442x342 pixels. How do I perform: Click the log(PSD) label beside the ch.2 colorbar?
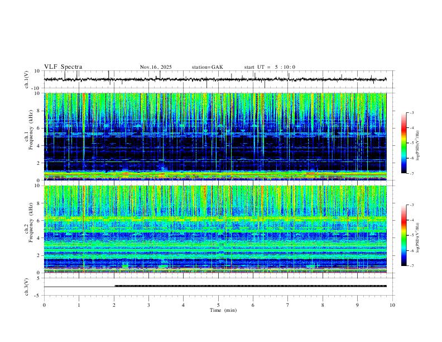(418, 238)
